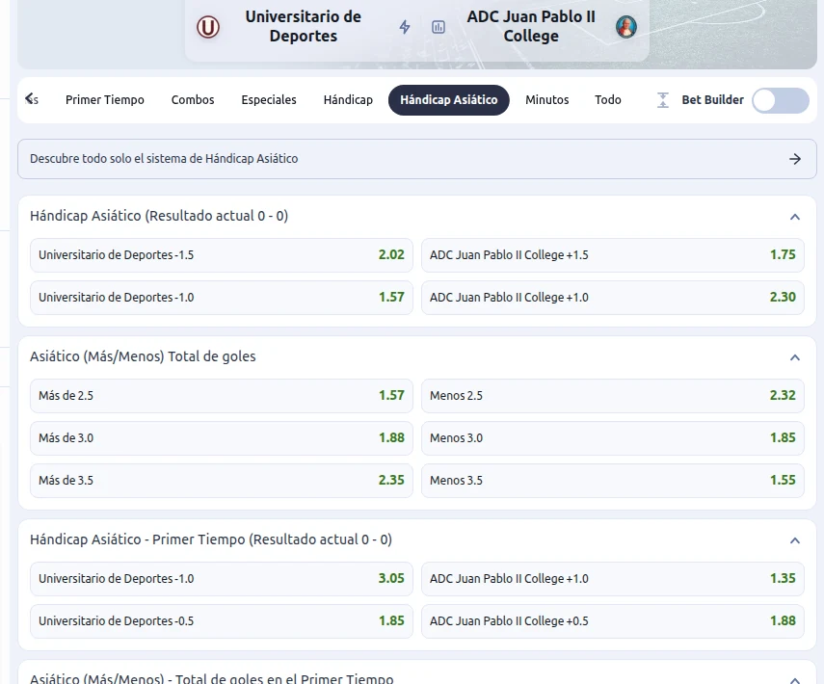Open the Hándicap tab

point(348,100)
